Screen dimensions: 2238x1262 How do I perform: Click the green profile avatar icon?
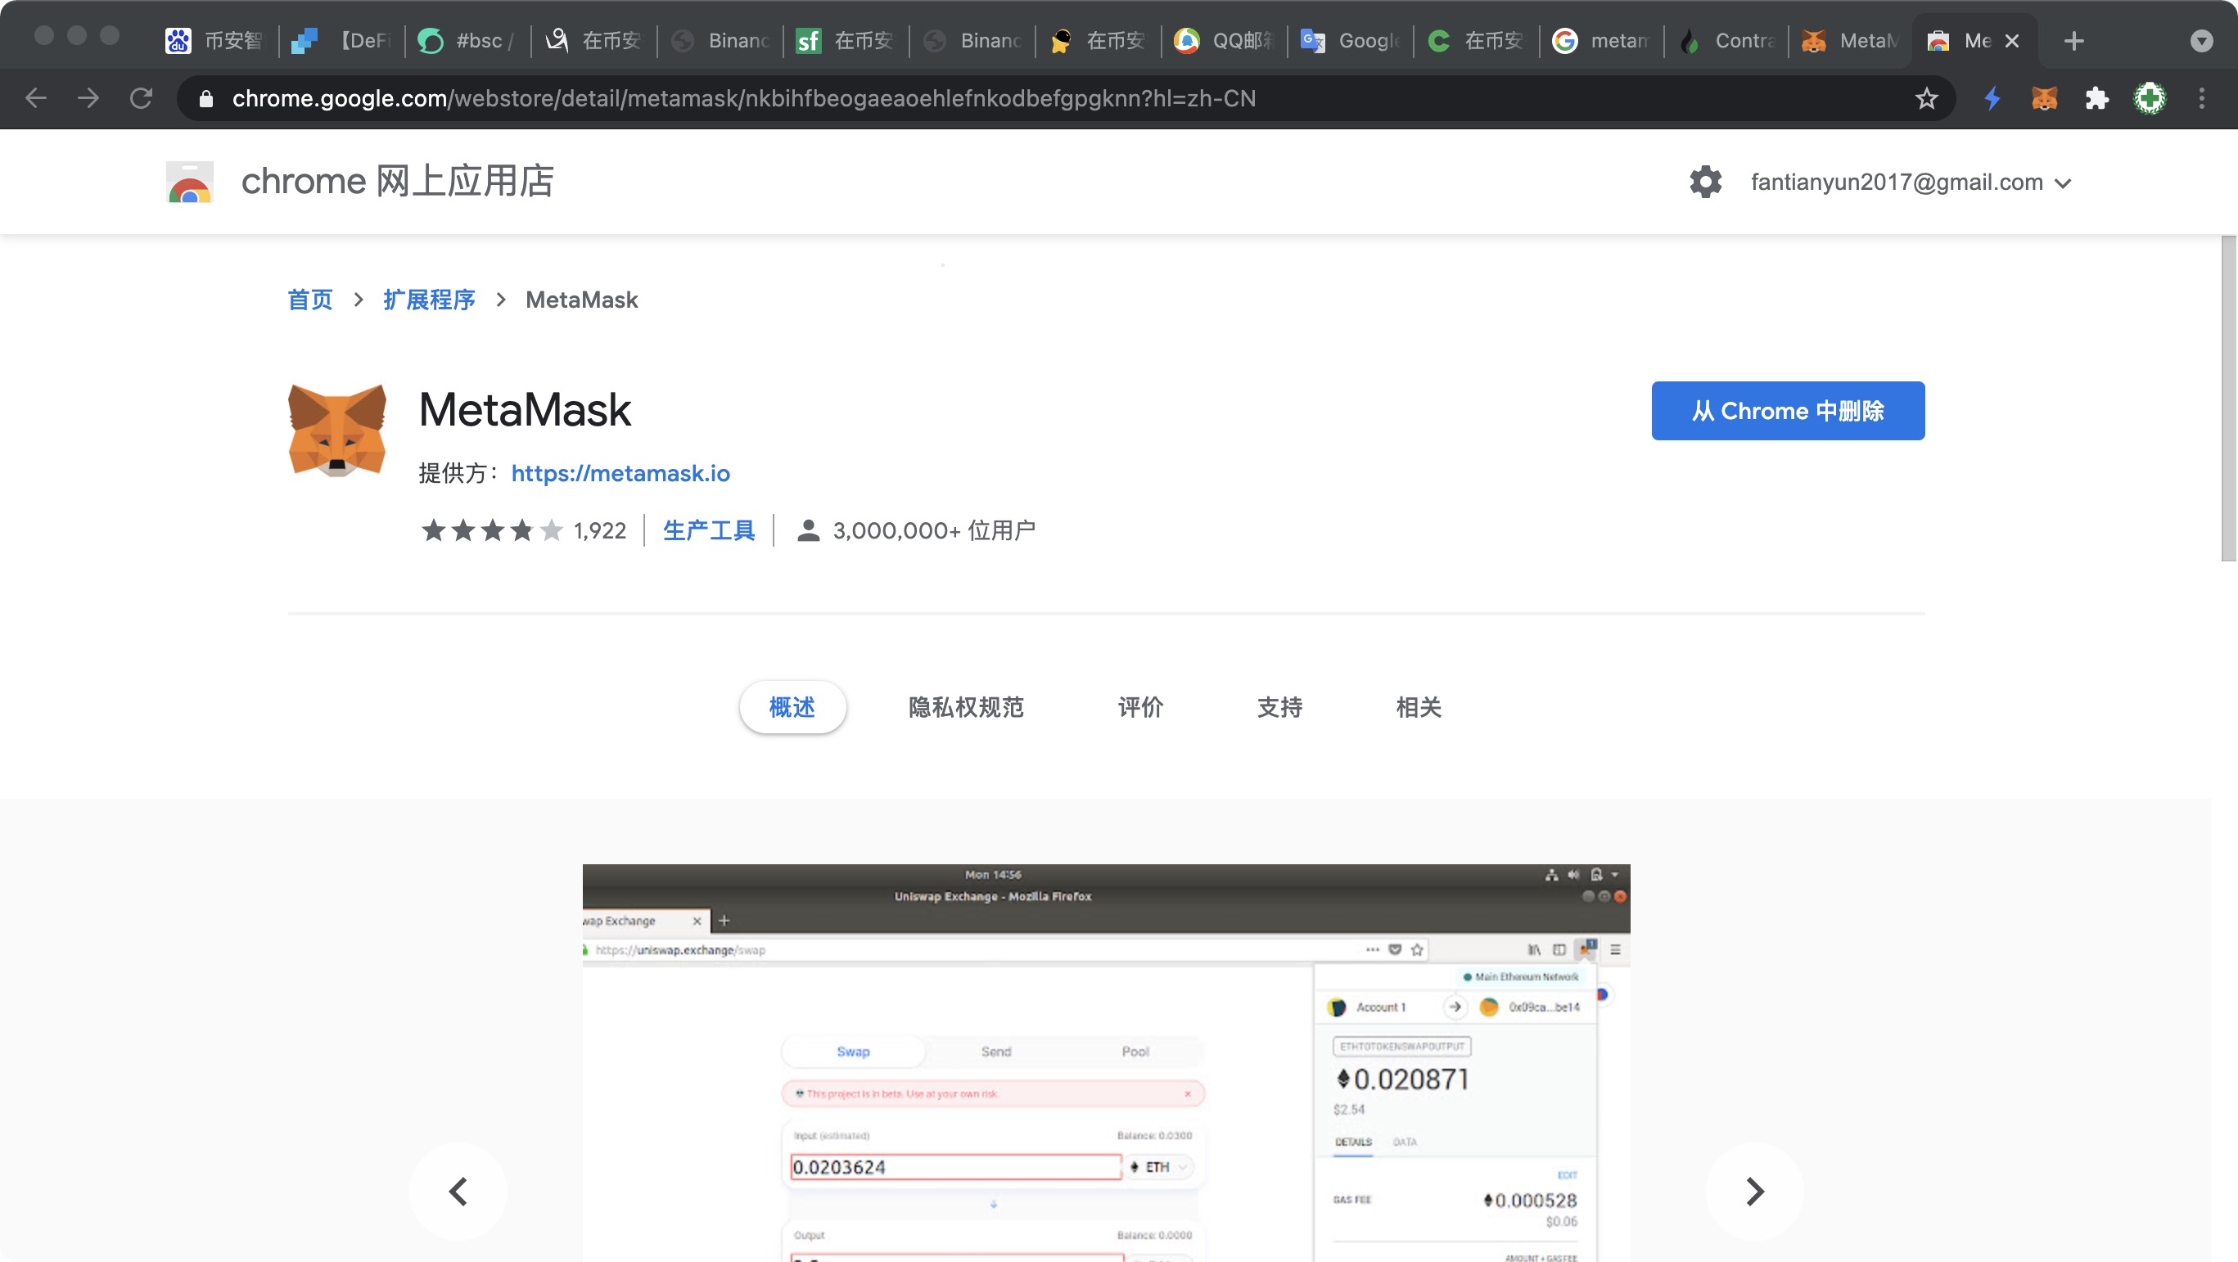click(2150, 98)
